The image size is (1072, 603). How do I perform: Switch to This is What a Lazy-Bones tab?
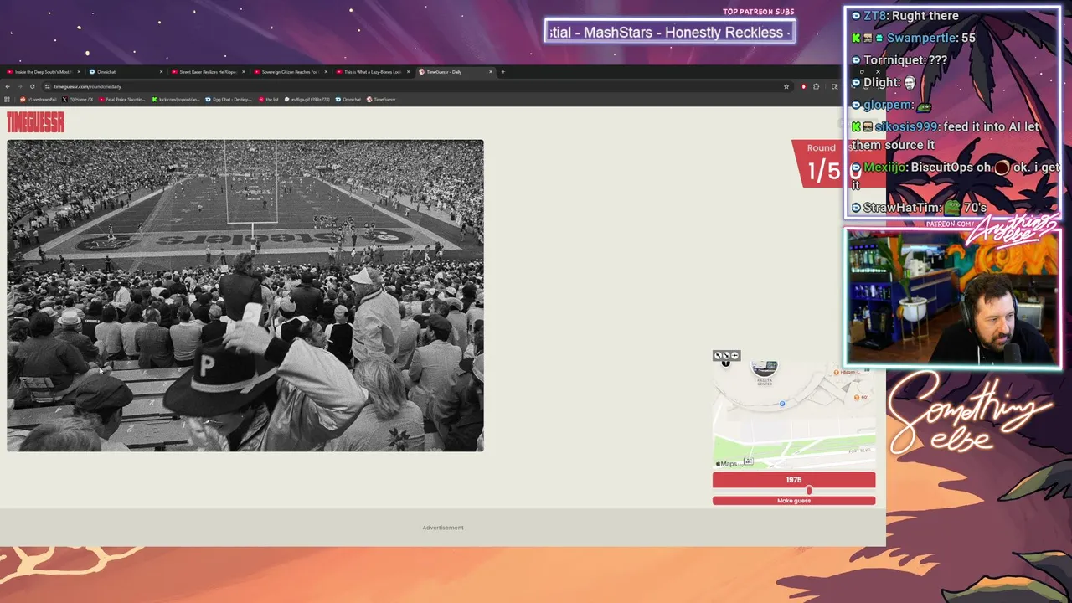click(x=372, y=72)
